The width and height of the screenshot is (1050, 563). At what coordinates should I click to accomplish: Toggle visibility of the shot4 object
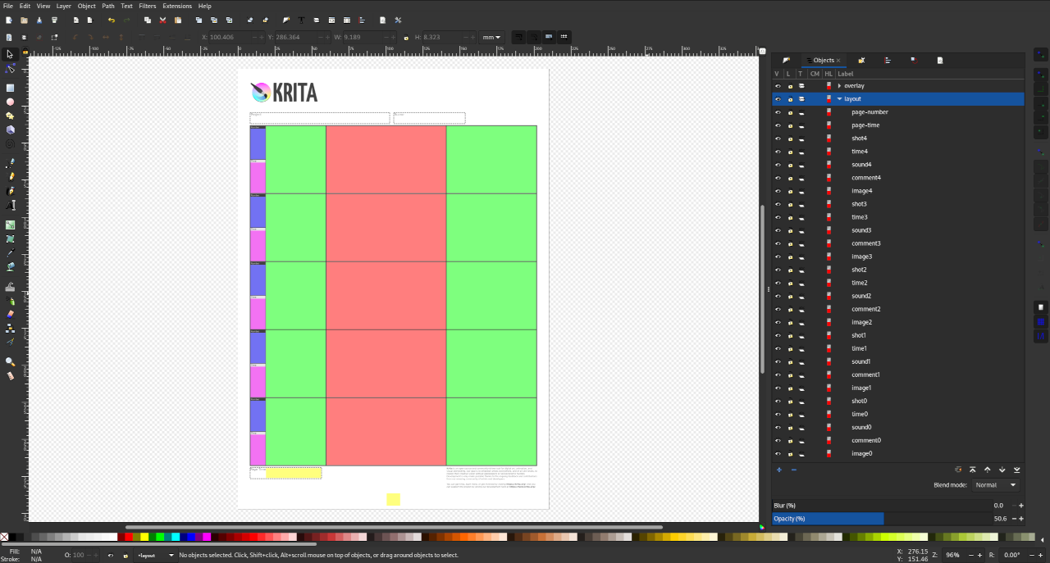coord(778,138)
